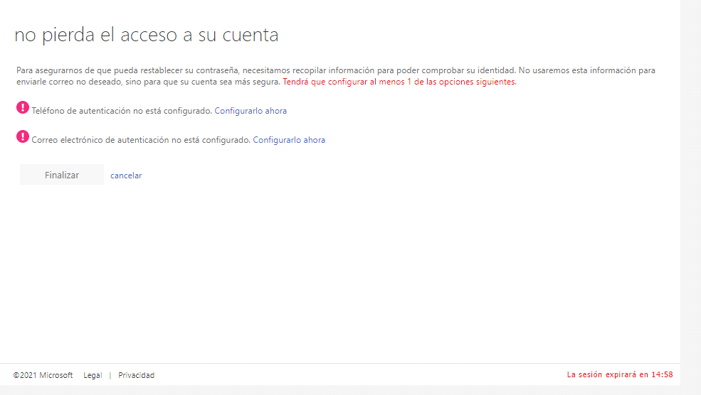Click the session expiry countdown timer
Image resolution: width=701 pixels, height=395 pixels.
(x=662, y=374)
